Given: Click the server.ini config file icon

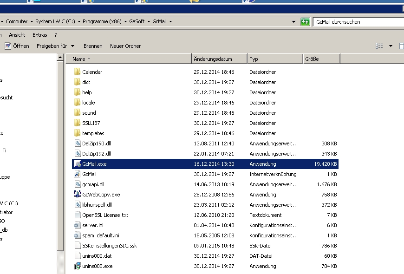Looking at the screenshot, I should click(x=77, y=225).
